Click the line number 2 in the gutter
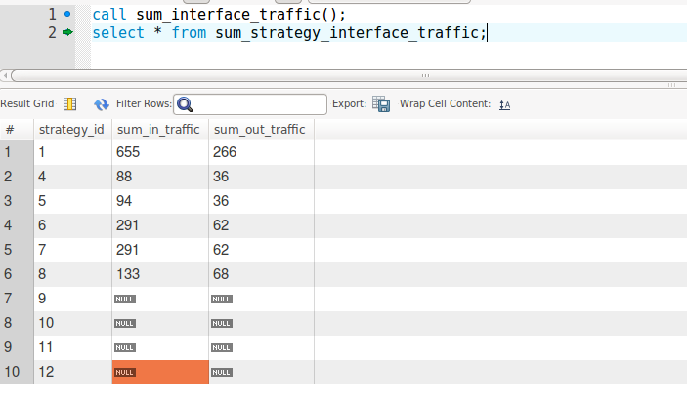 click(x=52, y=33)
